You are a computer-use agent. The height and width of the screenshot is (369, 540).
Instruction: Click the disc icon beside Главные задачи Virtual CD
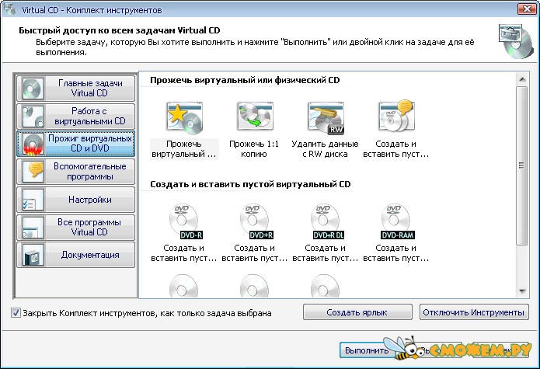click(33, 88)
